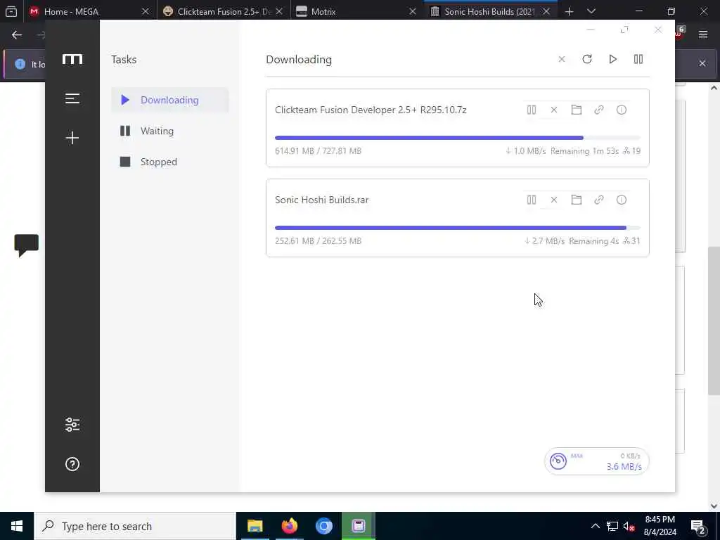
Task: Click the taskbar search box
Action: 135,526
